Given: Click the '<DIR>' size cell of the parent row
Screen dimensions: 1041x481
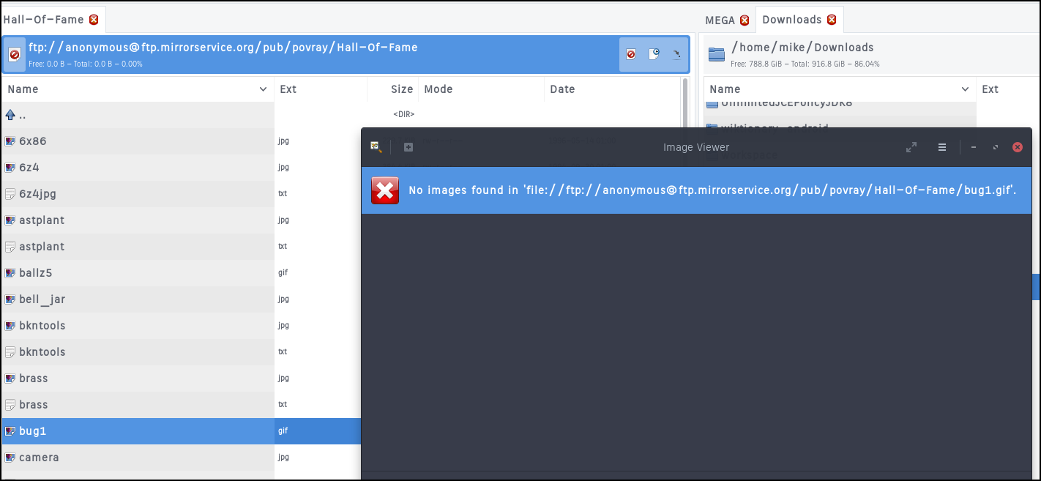Looking at the screenshot, I should pyautogui.click(x=403, y=115).
